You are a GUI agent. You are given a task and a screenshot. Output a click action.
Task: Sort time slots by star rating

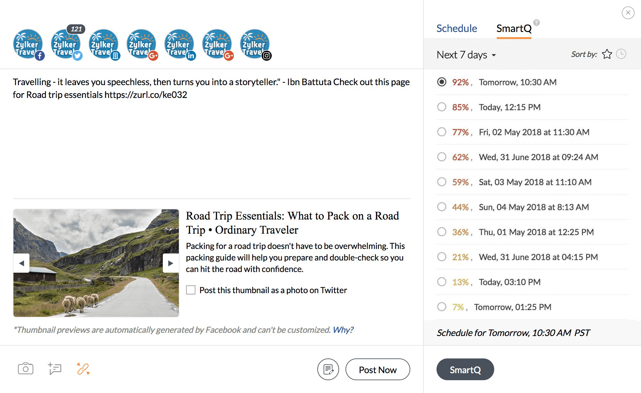[x=607, y=54]
